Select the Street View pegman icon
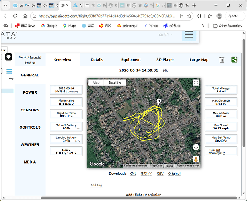The height and width of the screenshot is (201, 247). tap(196, 160)
